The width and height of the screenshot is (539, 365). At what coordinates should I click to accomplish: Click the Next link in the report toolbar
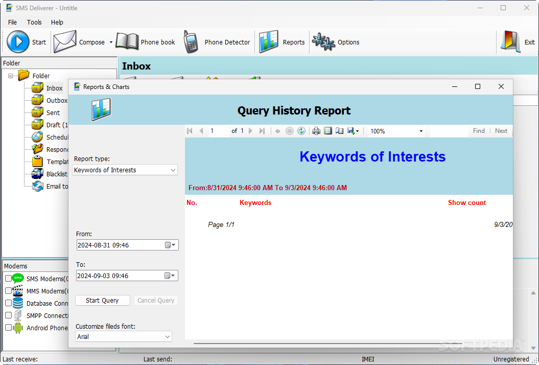[501, 131]
